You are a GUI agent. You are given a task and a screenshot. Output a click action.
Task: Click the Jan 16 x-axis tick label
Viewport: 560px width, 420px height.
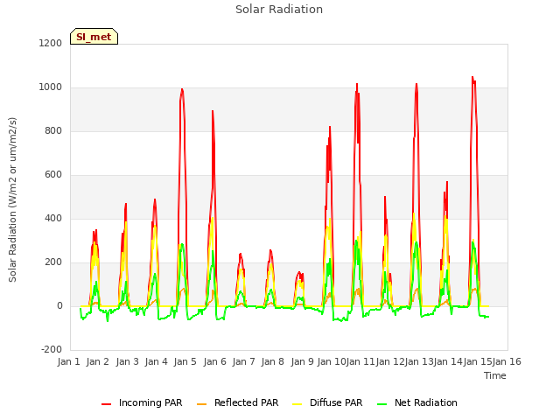point(507,361)
